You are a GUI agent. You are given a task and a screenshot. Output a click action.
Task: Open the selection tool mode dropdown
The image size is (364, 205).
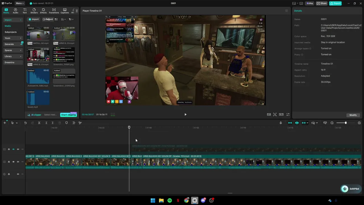(17, 123)
